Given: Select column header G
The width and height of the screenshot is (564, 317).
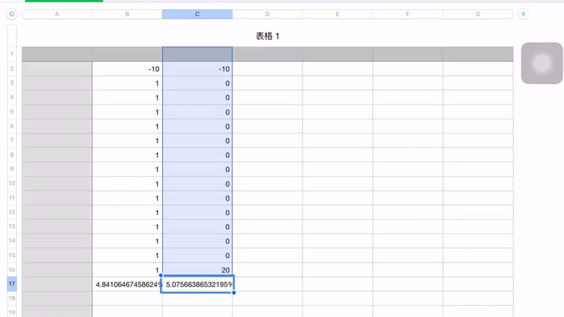Looking at the screenshot, I should (x=478, y=14).
